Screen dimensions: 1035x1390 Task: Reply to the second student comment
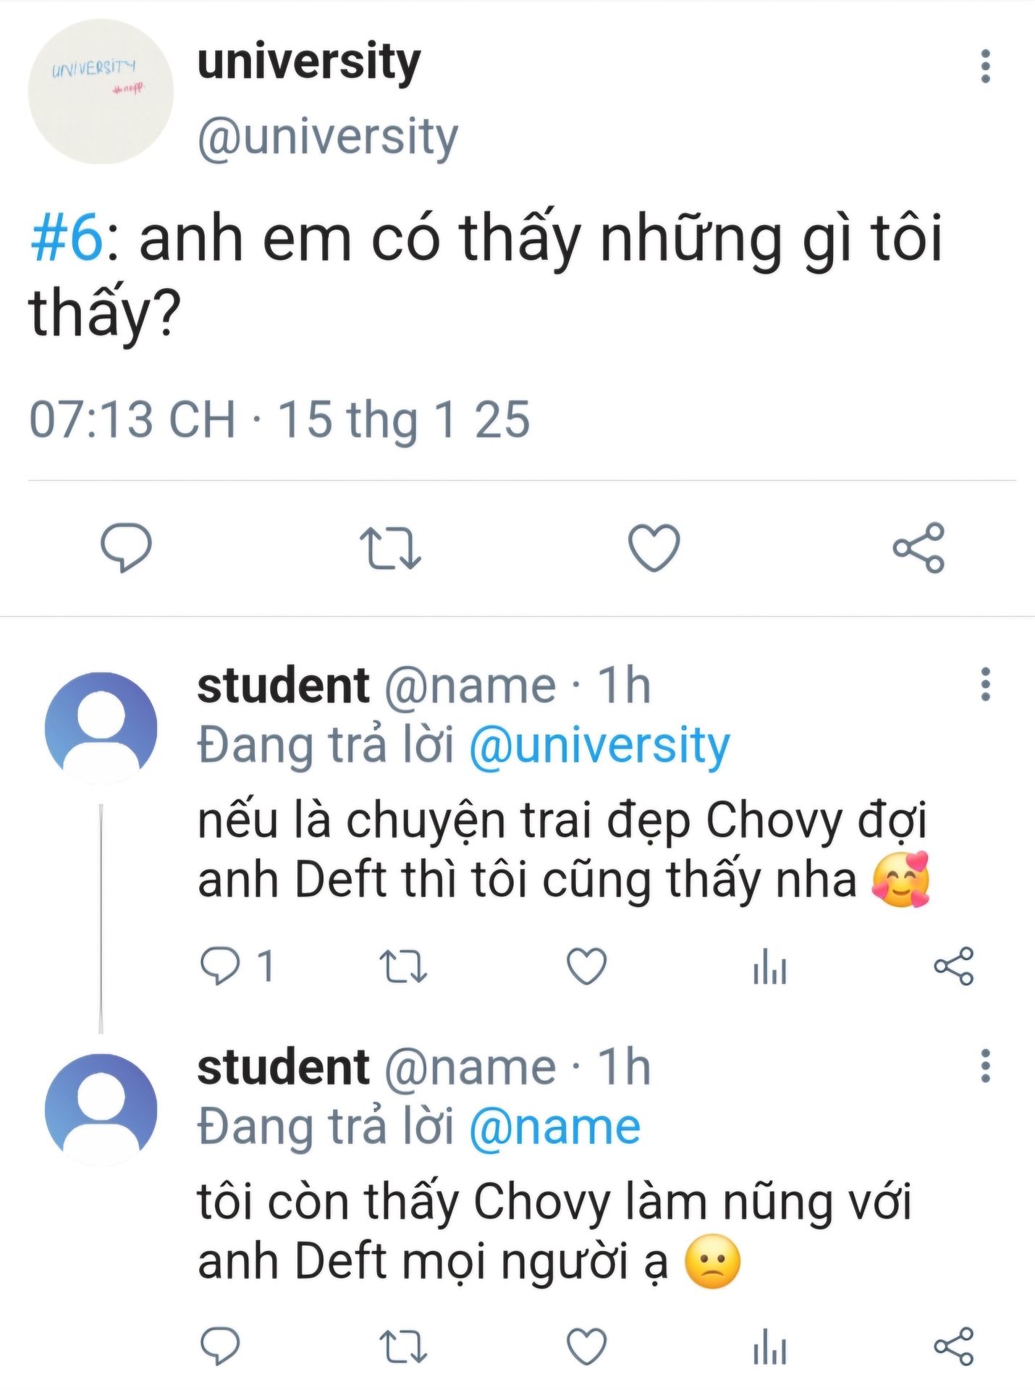tap(220, 1347)
